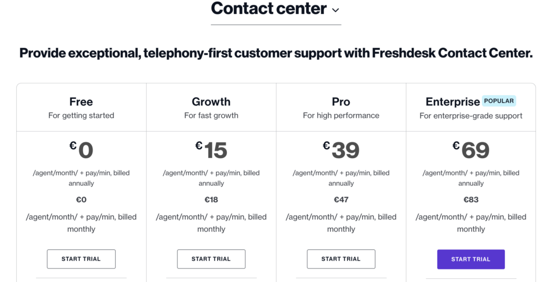The height and width of the screenshot is (282, 557).
Task: Select the Free plan title
Action: (81, 102)
